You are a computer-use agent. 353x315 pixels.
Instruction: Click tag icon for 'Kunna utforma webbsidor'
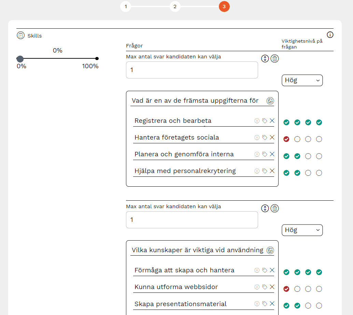[x=265, y=287]
